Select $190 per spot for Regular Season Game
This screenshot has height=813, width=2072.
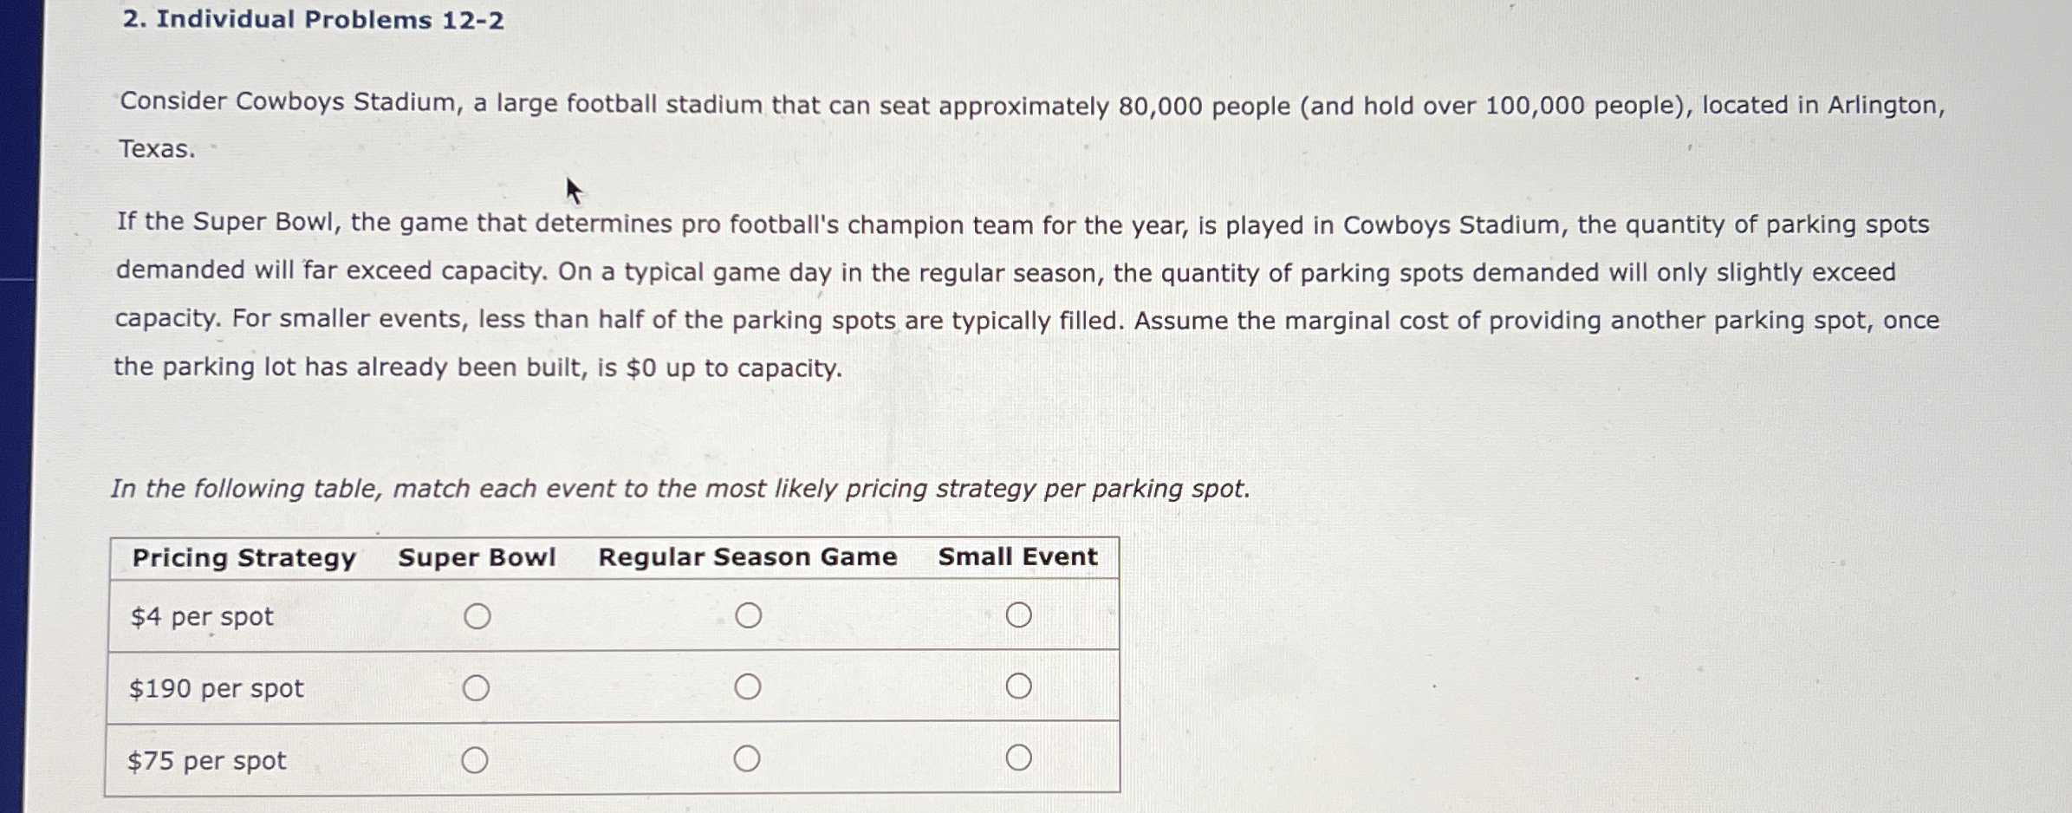point(748,688)
